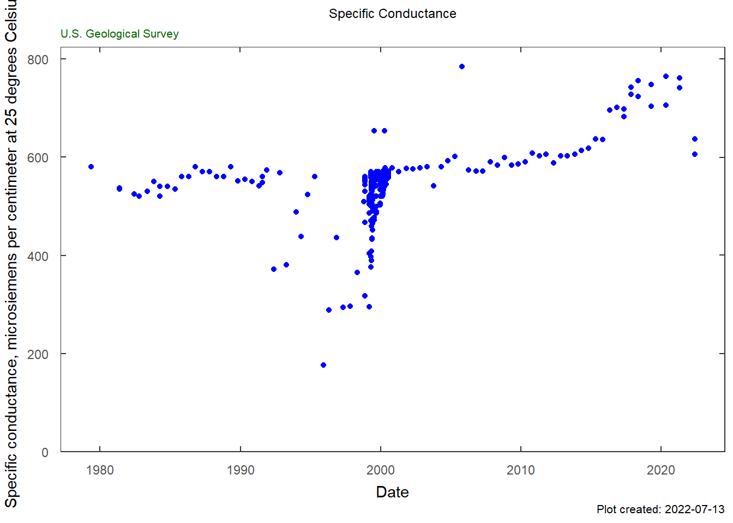Click the 2010 x-axis tick label
Screen dimensions: 733x523
[521, 470]
